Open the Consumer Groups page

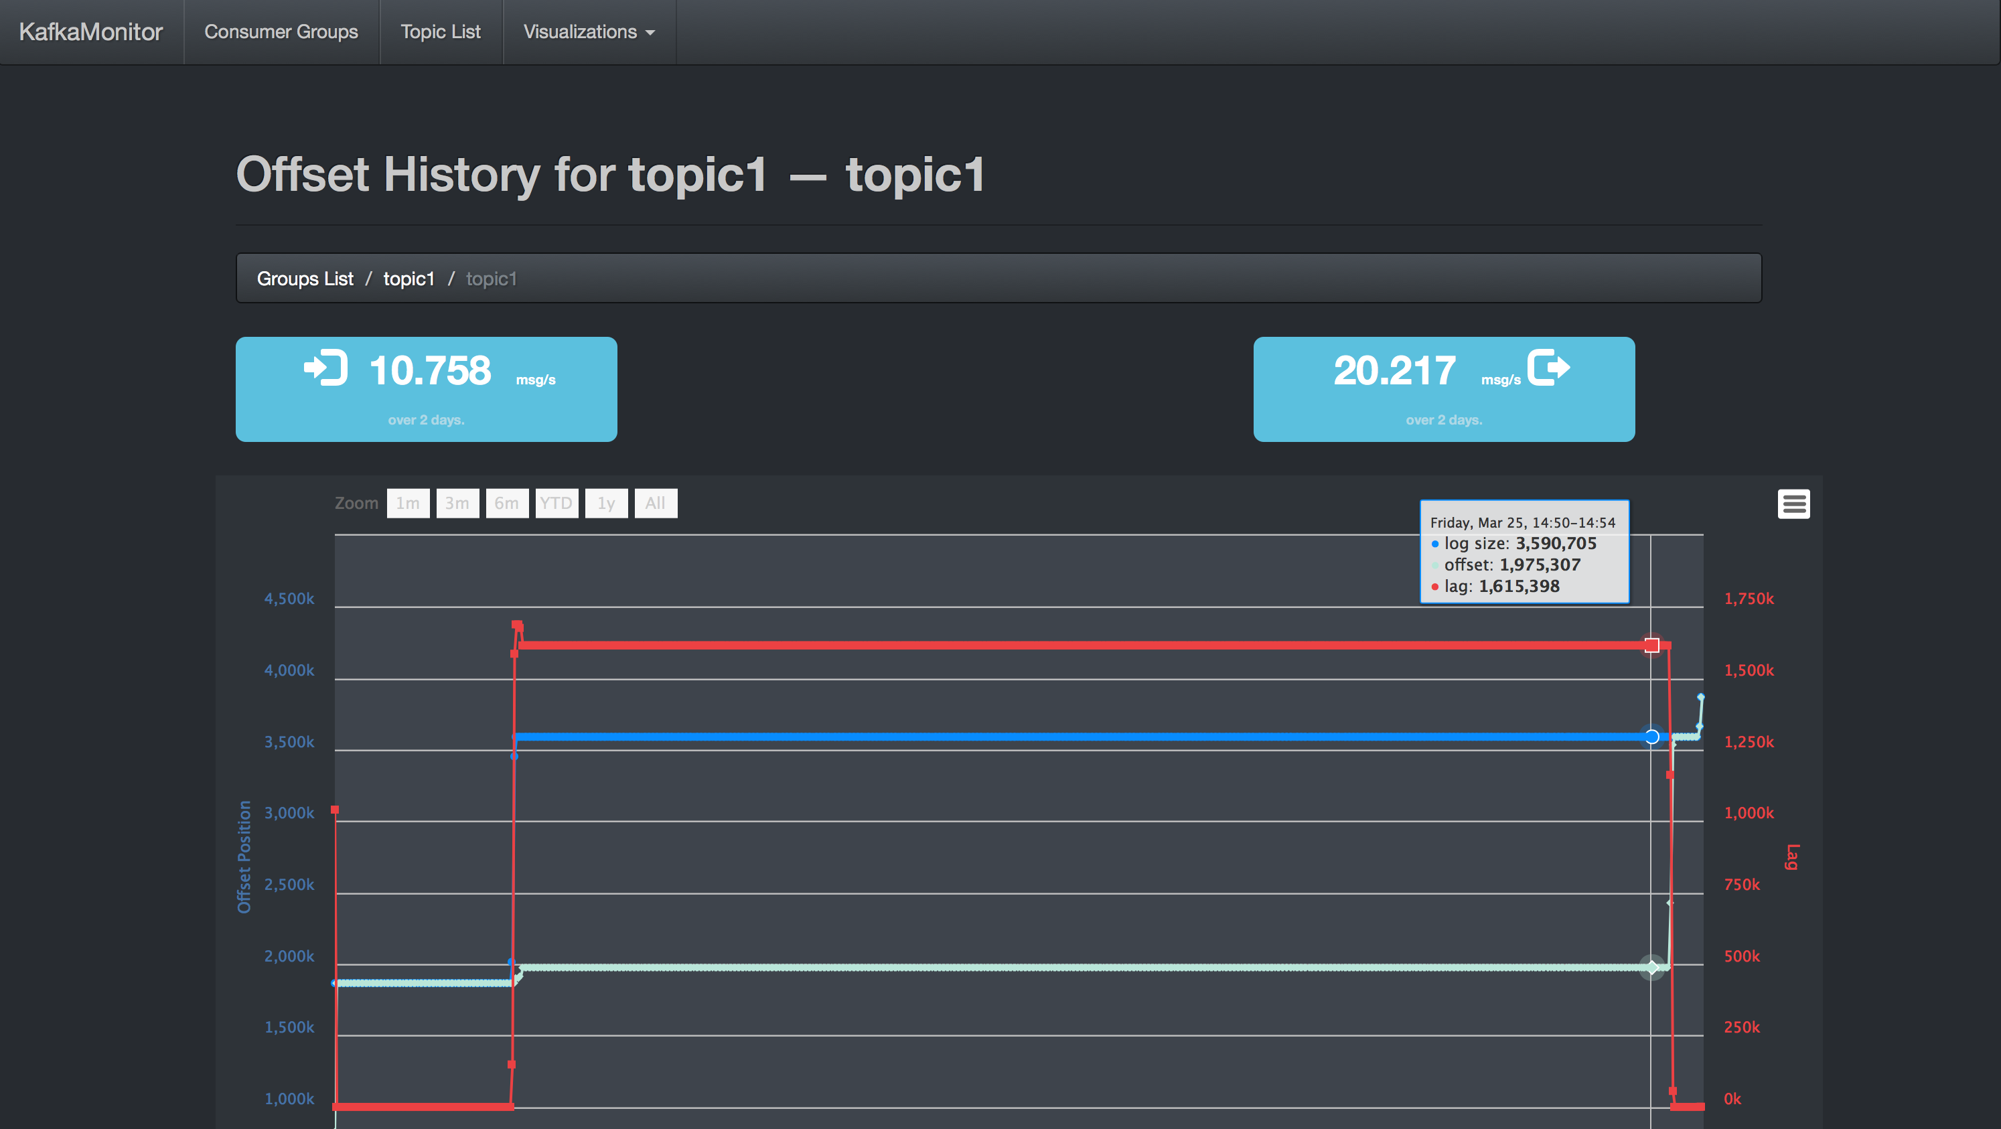pyautogui.click(x=281, y=32)
